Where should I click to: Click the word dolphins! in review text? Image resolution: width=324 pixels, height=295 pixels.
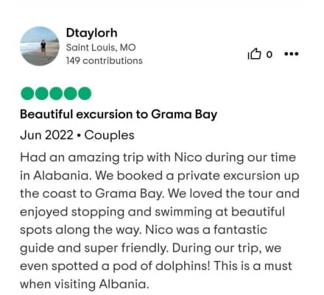[183, 266]
